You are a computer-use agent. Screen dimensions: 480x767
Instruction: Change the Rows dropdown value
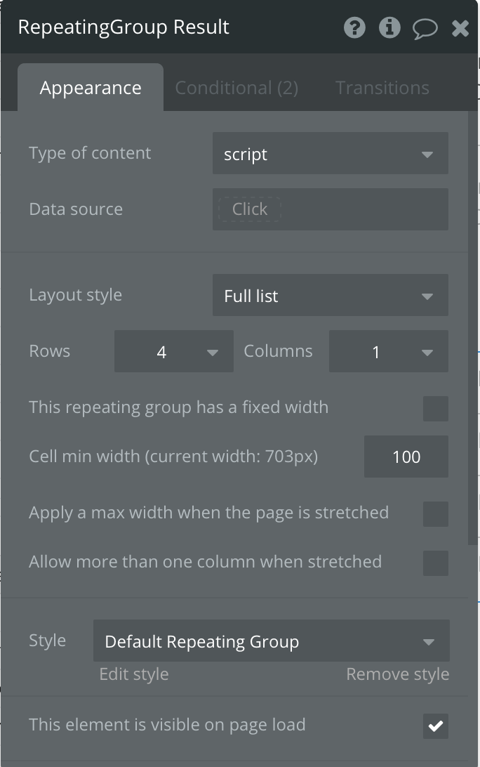pyautogui.click(x=173, y=352)
